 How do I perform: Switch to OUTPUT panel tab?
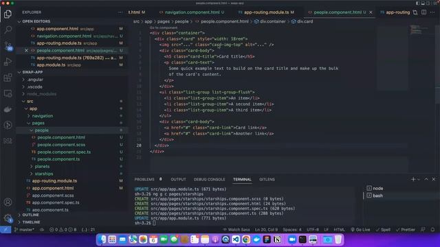tap(178, 179)
